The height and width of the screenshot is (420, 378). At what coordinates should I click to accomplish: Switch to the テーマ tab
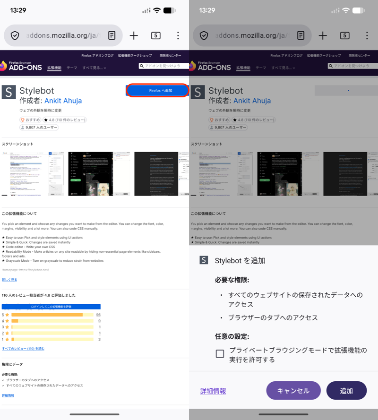point(71,68)
